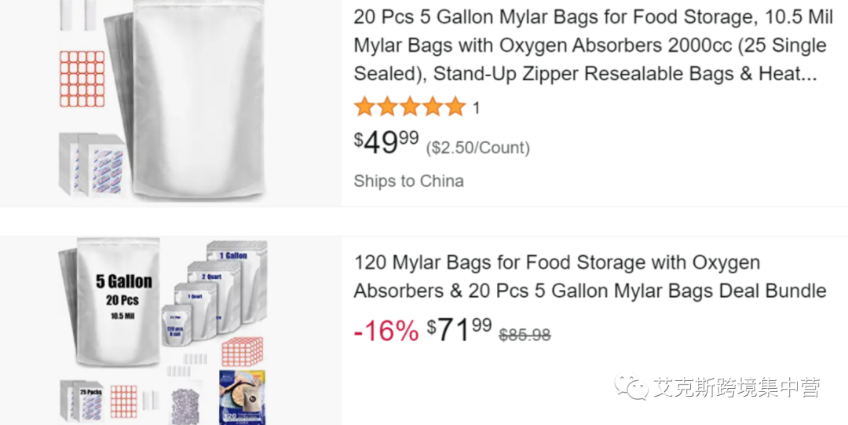The height and width of the screenshot is (425, 848).
Task: Click the stacked red label sheets in bundle image
Action: [241, 352]
